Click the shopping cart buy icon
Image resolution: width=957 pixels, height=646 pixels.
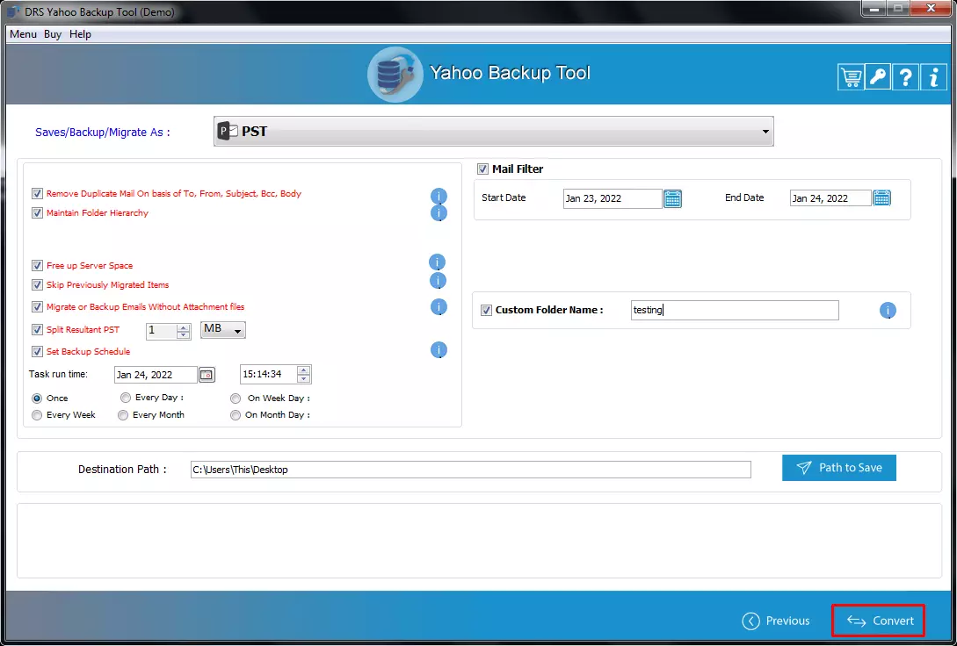[850, 77]
